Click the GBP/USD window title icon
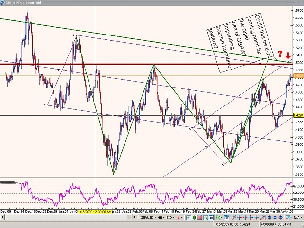Screen dimensions: 304x228 pyautogui.click(x=2, y=2)
